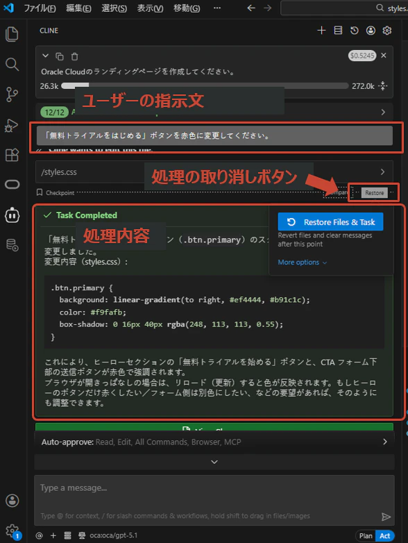Open Cline MCP servers icon in header

[338, 31]
